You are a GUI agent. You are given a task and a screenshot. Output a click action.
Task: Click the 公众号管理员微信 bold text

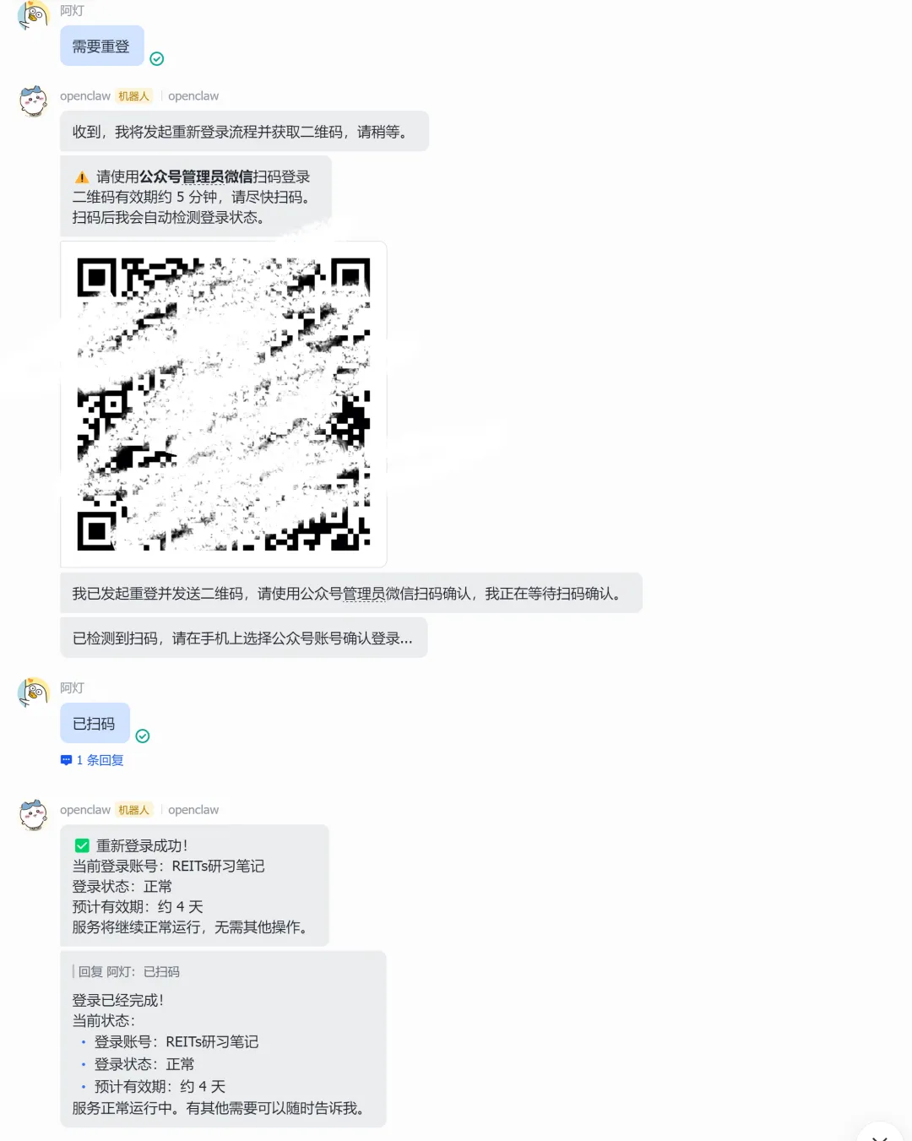pos(196,177)
